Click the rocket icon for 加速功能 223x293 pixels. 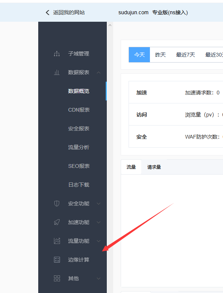pyautogui.click(x=57, y=222)
